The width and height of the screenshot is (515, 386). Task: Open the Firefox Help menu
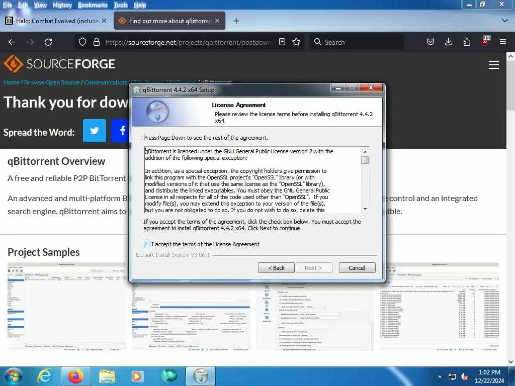140,5
